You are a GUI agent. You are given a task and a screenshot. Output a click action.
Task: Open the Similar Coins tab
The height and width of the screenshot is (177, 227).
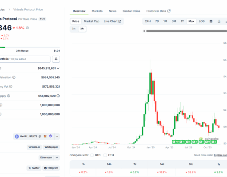click(131, 11)
